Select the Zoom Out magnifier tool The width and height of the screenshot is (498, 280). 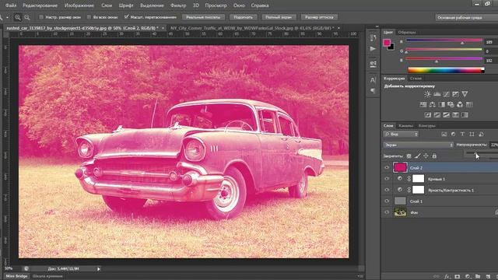pyautogui.click(x=27, y=17)
